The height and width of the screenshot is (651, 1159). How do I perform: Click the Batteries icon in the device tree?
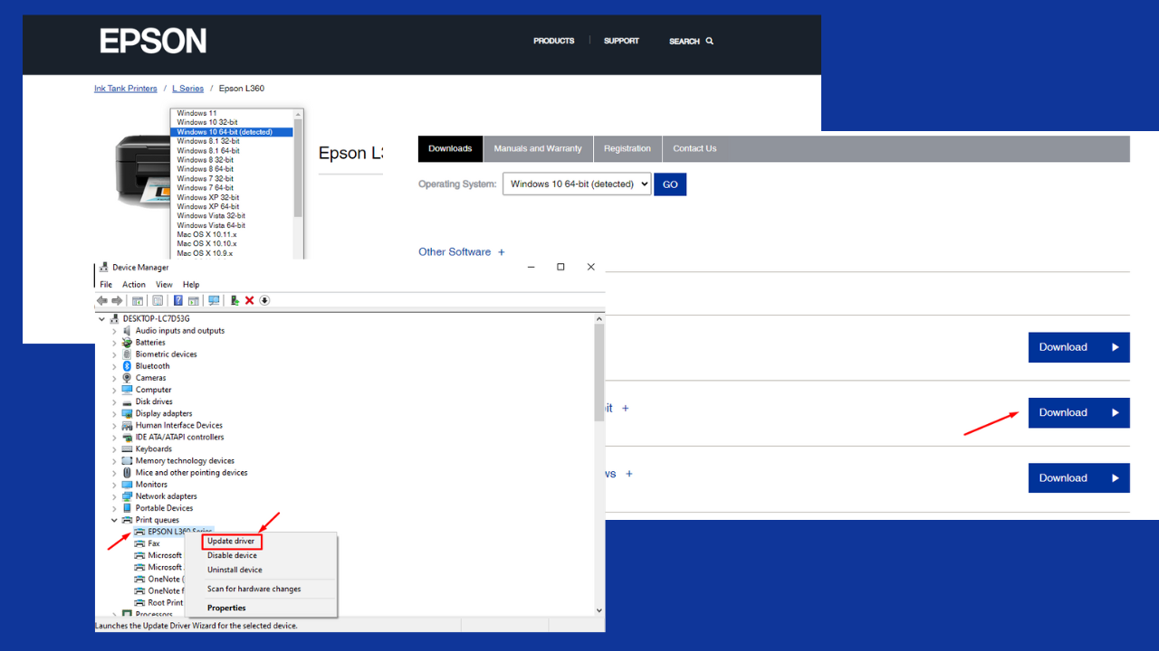pos(128,343)
